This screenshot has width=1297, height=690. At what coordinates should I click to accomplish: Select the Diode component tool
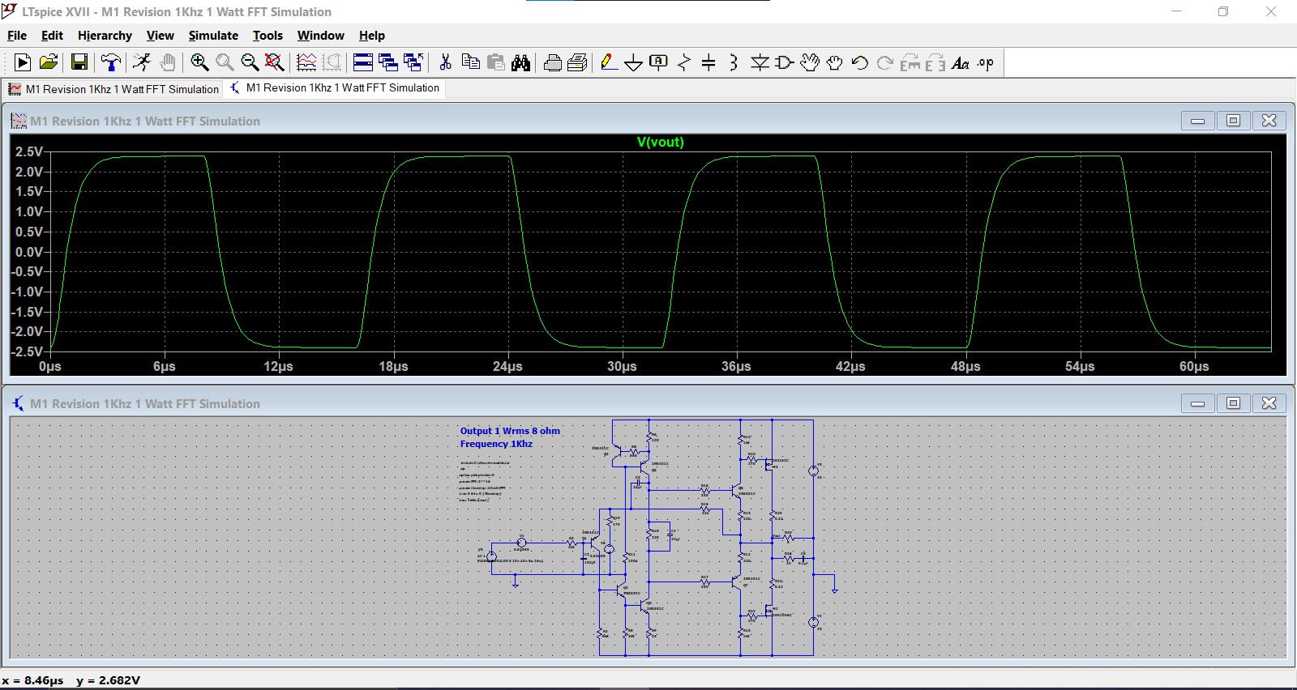tap(760, 62)
